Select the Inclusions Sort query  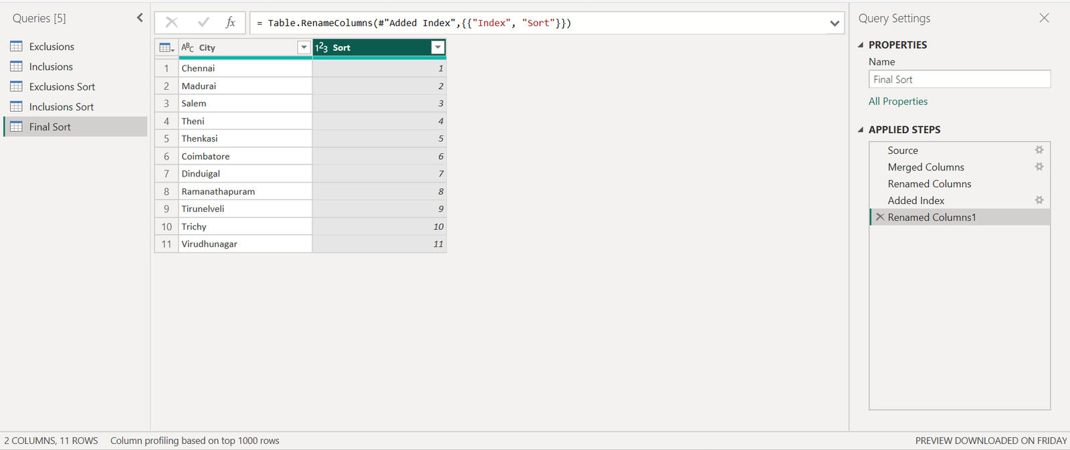tap(76, 106)
